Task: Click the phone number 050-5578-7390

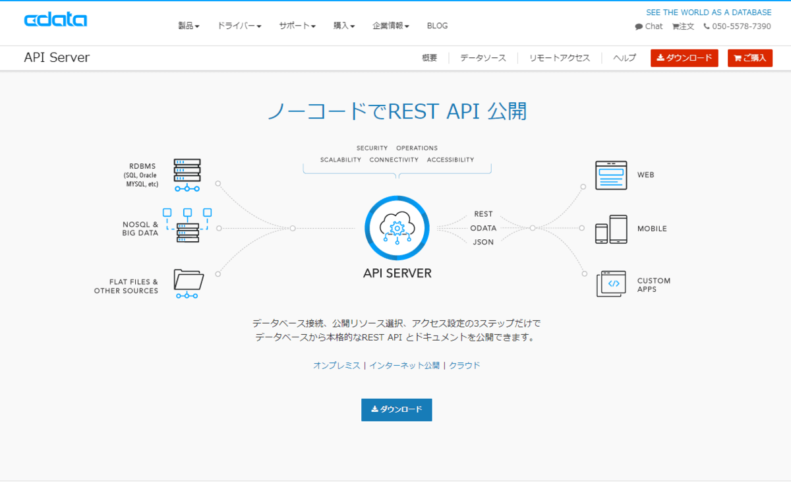Action: pyautogui.click(x=737, y=26)
